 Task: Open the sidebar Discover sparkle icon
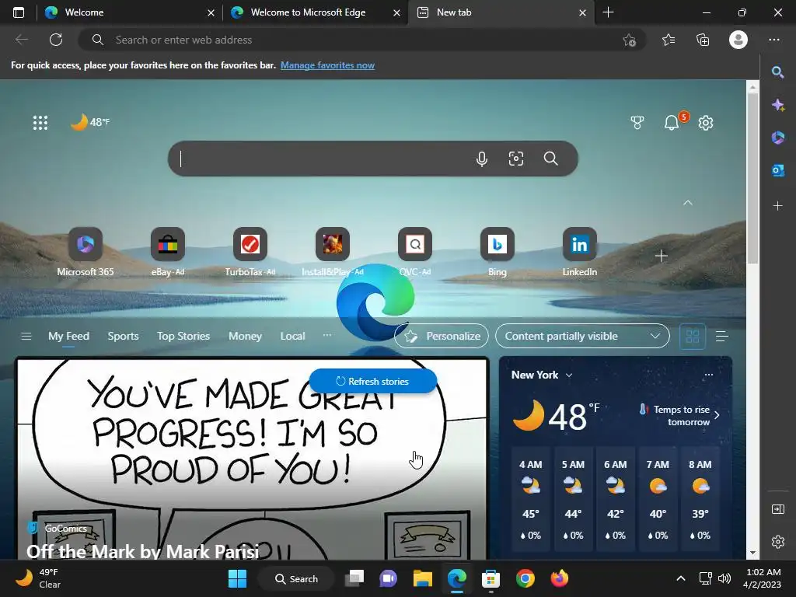coord(777,105)
